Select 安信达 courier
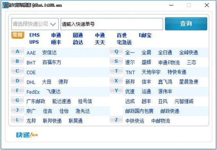 point(50,53)
